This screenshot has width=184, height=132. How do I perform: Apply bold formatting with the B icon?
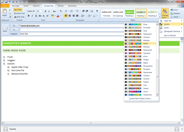click(29, 16)
